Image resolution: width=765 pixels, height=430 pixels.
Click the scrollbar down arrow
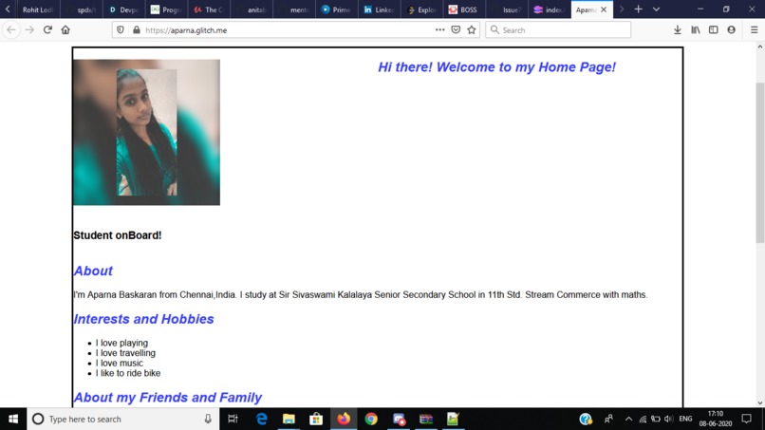tap(759, 402)
